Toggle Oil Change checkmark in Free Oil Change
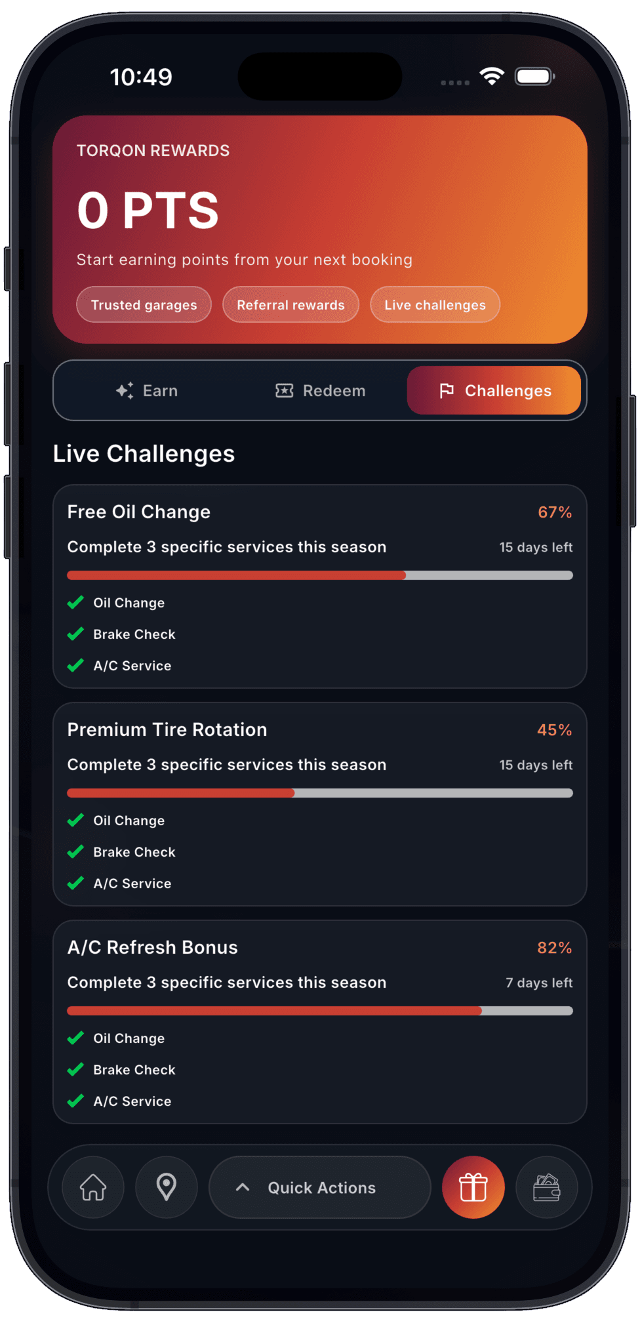This screenshot has height=1325, width=640. coord(75,601)
